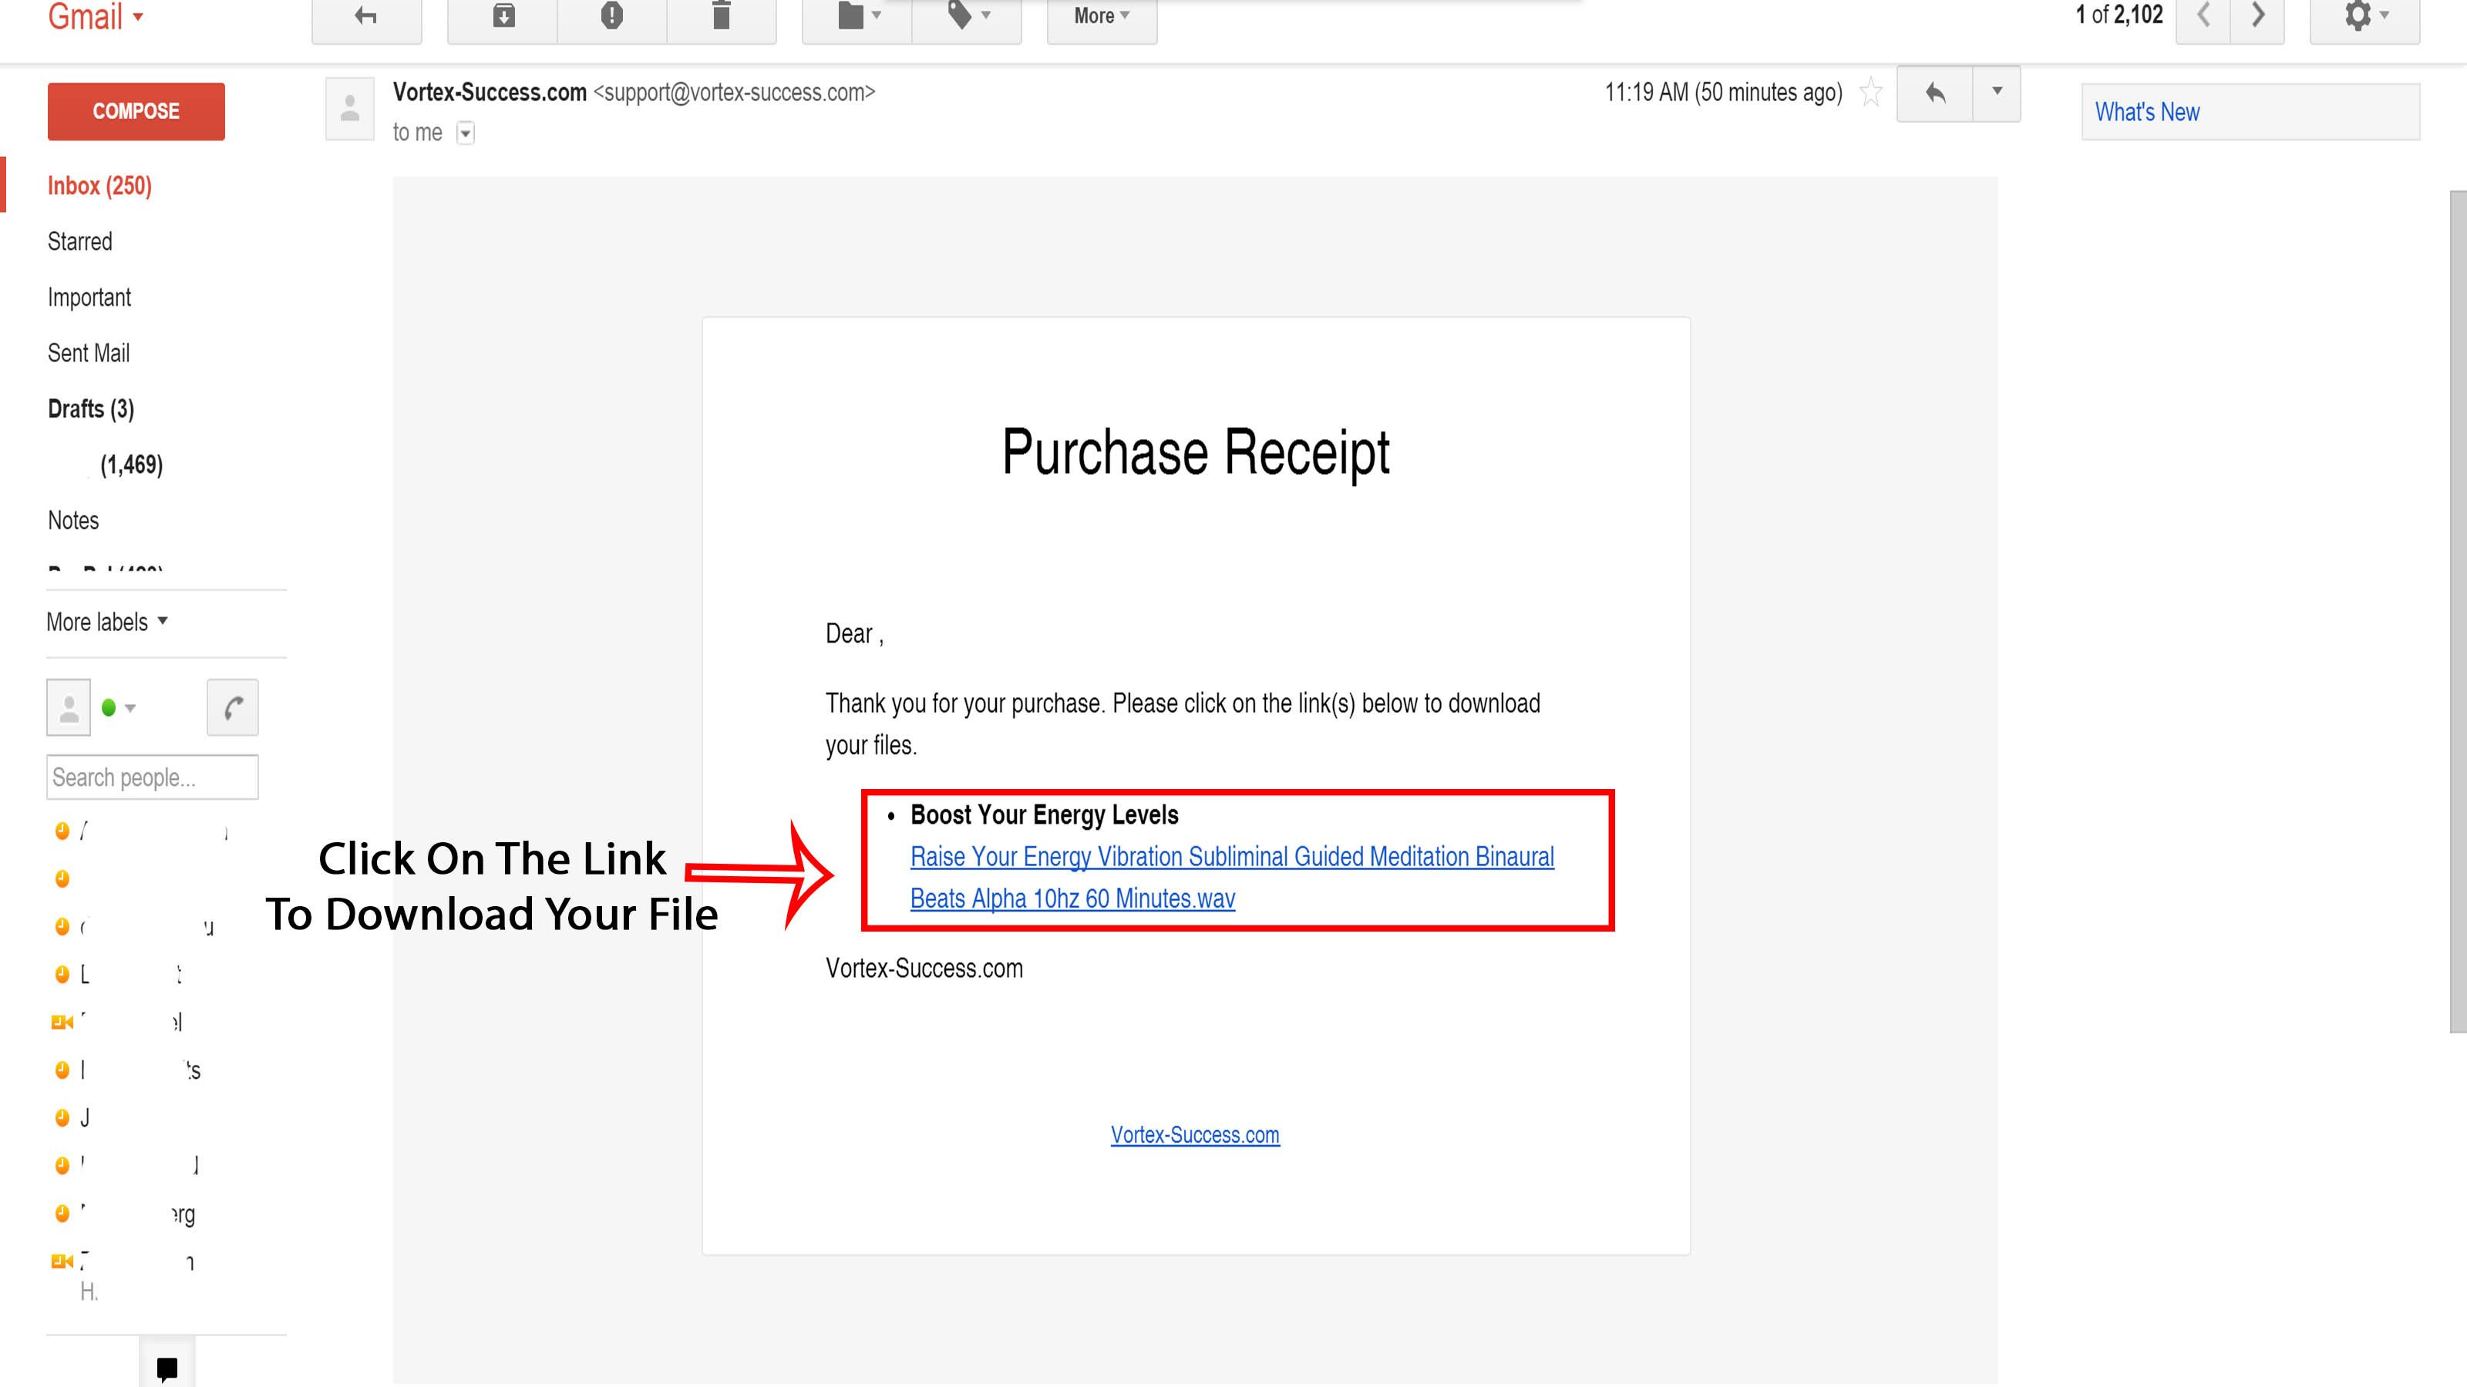Open the chat bubble icon at bottom
Image resolution: width=2467 pixels, height=1387 pixels.
coord(167,1369)
